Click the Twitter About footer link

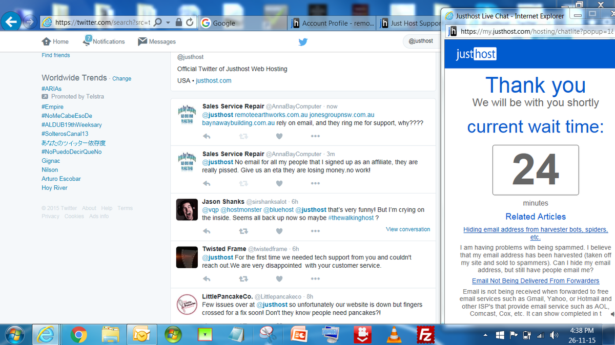pyautogui.click(x=89, y=208)
